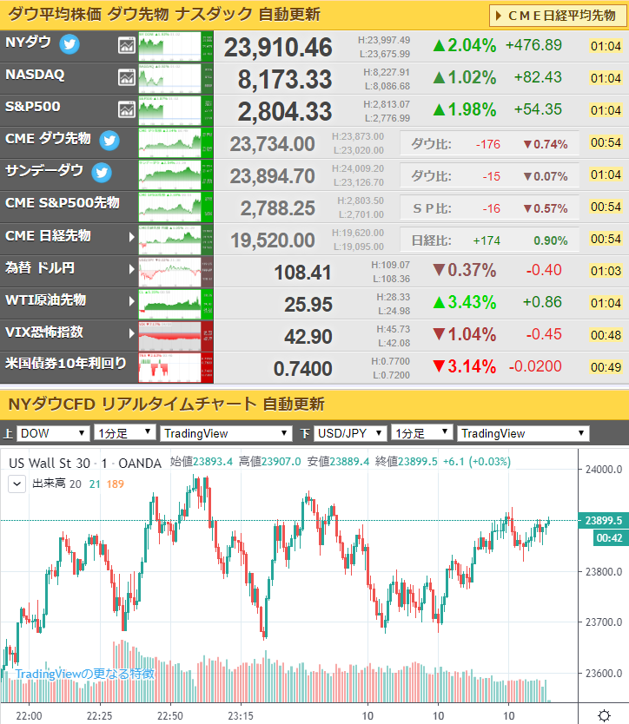This screenshot has width=629, height=724.
Task: Open the サンデーダウ Twitter icon
Action: point(102,173)
